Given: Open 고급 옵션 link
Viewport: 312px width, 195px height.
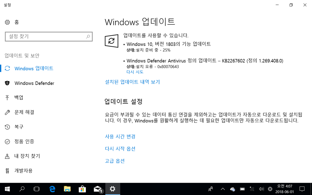Looking at the screenshot, I should click(x=115, y=161).
